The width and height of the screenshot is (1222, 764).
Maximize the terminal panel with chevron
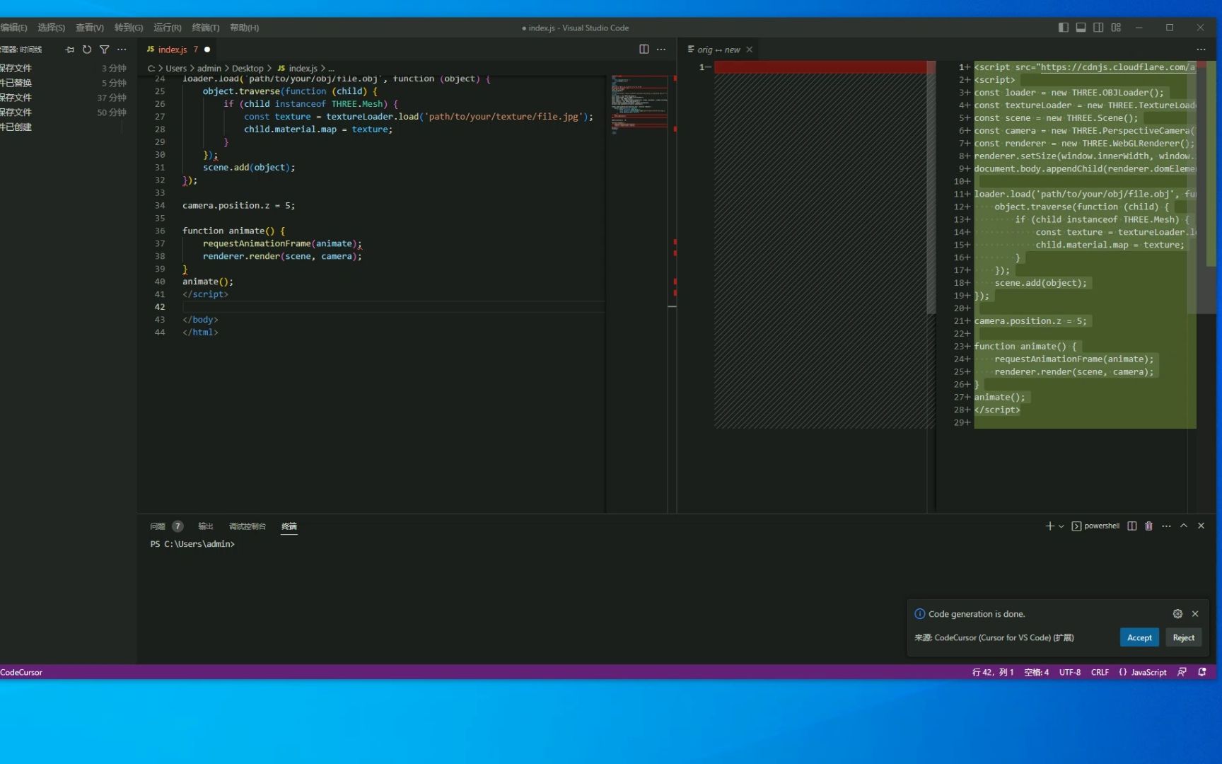[1184, 526]
